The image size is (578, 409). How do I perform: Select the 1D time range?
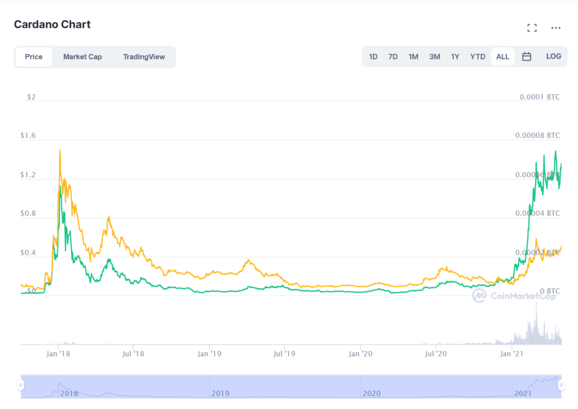pos(373,57)
